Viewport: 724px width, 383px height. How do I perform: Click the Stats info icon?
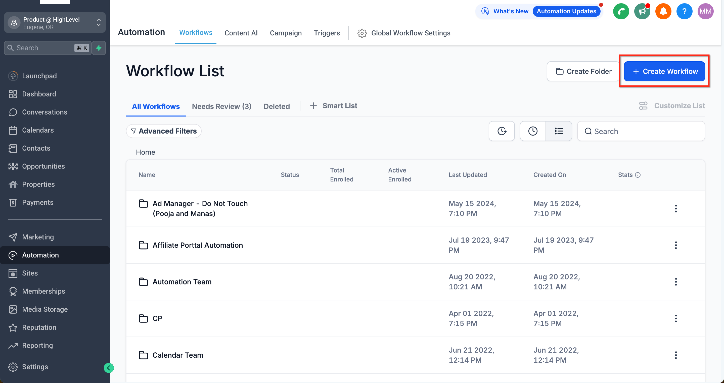point(638,175)
